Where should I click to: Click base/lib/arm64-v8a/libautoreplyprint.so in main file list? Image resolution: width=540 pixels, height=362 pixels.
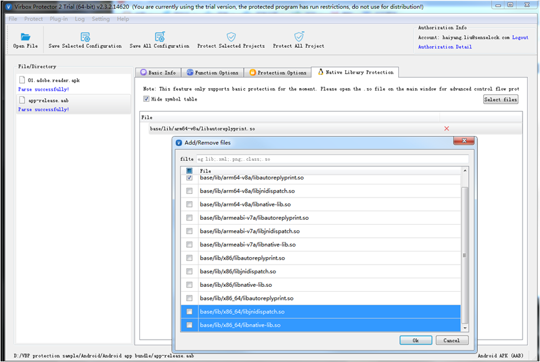(x=203, y=129)
